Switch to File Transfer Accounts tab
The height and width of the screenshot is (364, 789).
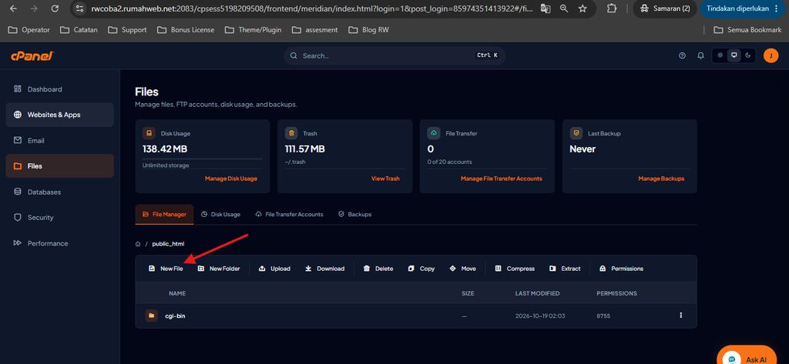point(290,214)
